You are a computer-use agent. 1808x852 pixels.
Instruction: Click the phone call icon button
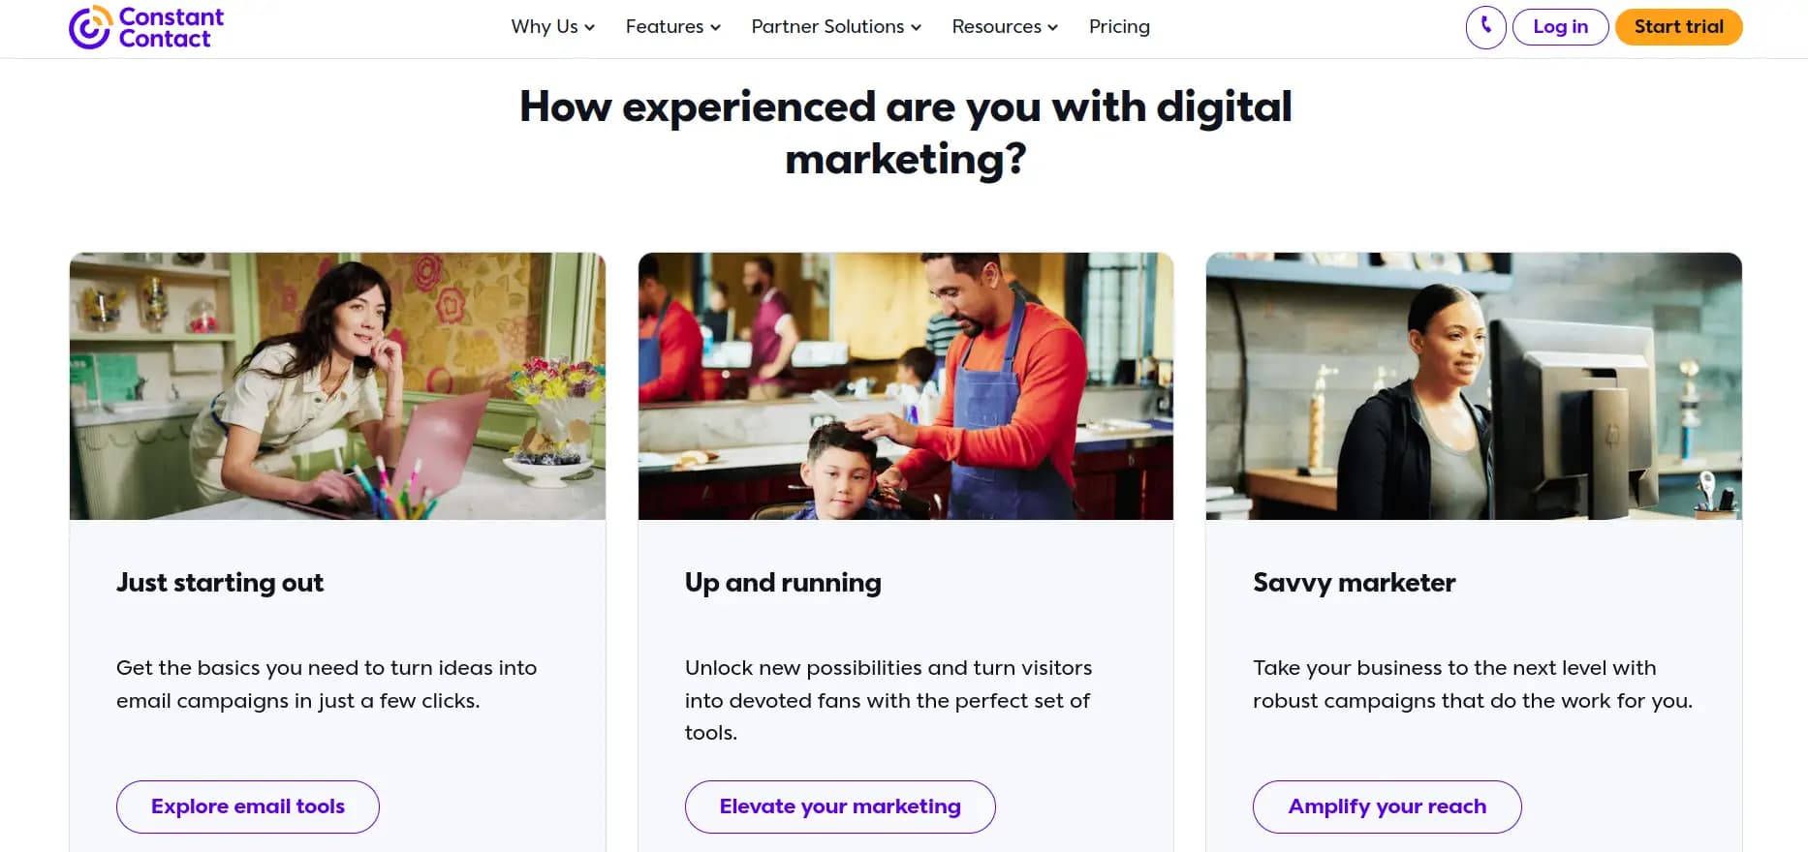[1485, 27]
